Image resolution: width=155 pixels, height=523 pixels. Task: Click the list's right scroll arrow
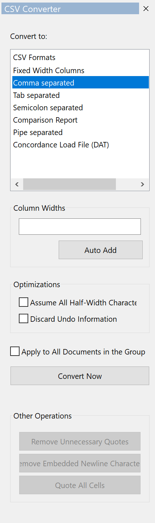pyautogui.click(x=143, y=184)
